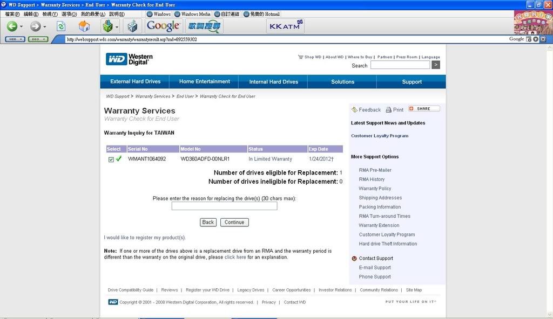Open the 免費的 Hotmail links shortcut
The width and height of the screenshot is (553, 319).
point(261,14)
